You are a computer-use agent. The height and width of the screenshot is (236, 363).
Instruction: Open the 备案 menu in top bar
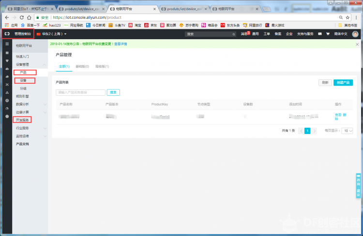tap(278, 34)
